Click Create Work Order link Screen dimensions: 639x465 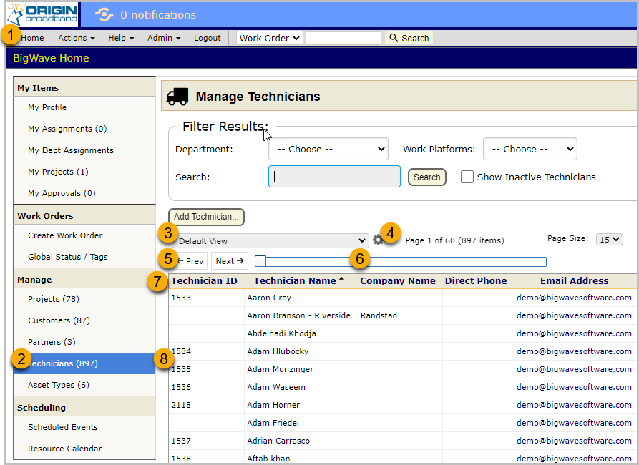[65, 235]
